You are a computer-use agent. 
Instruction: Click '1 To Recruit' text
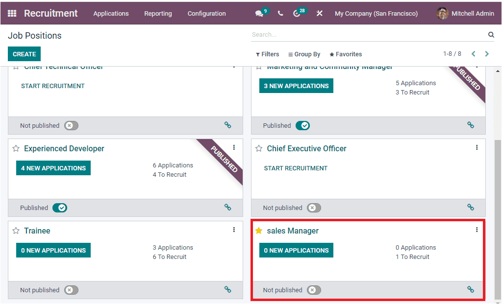412,257
